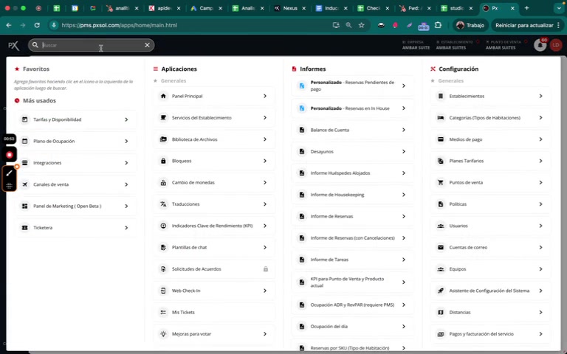This screenshot has height=354, width=567.
Task: Expand Informe de Reservas (con Cancelaciones) chevron
Action: (x=404, y=238)
